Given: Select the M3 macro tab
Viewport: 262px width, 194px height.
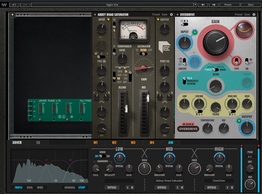Looking at the screenshot, I should (x=133, y=142).
